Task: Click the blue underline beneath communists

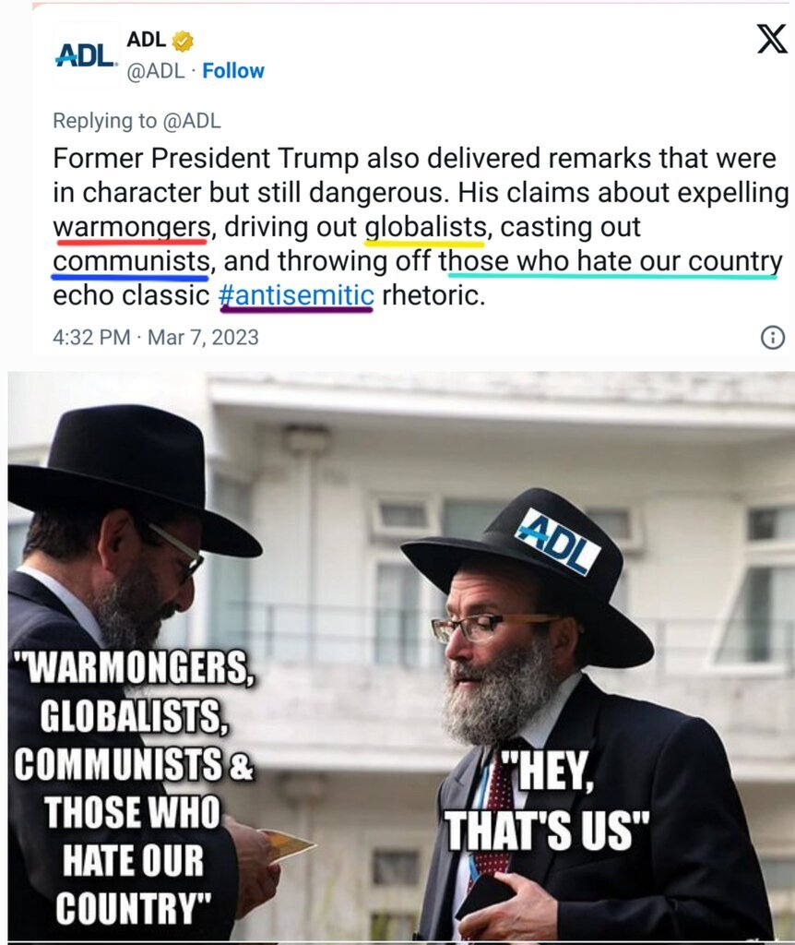Action: (x=130, y=278)
